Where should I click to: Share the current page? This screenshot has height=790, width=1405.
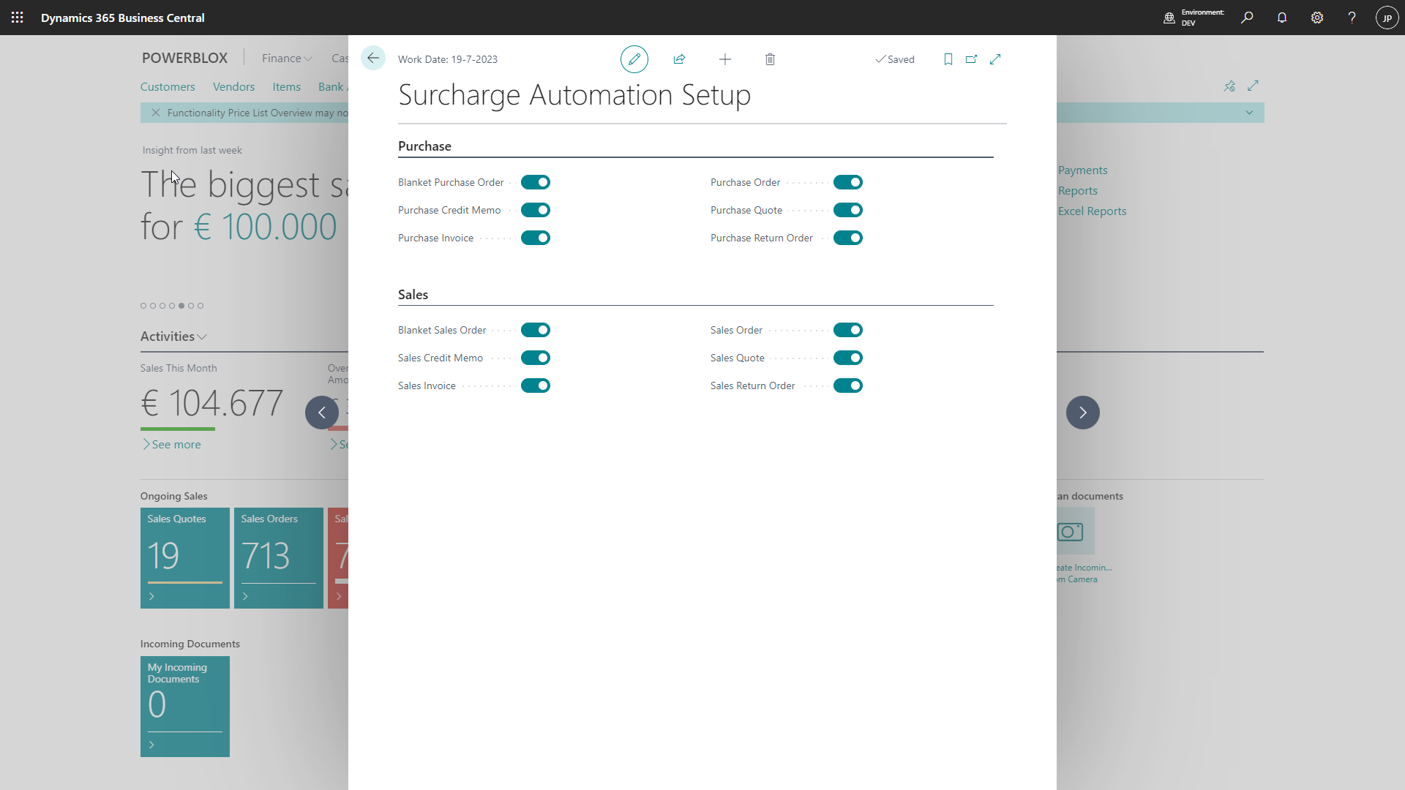coord(679,59)
